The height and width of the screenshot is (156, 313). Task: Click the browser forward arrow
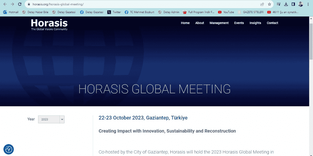[13, 4]
